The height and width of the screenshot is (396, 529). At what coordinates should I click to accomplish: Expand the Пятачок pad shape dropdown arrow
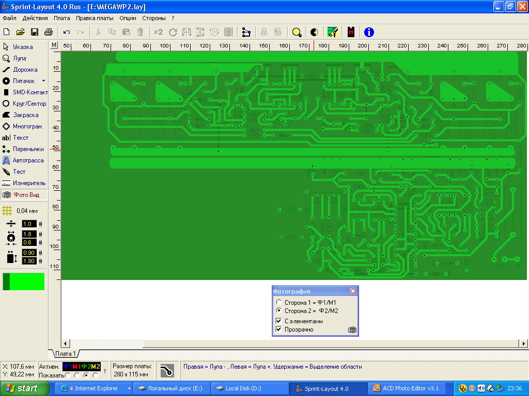point(43,81)
